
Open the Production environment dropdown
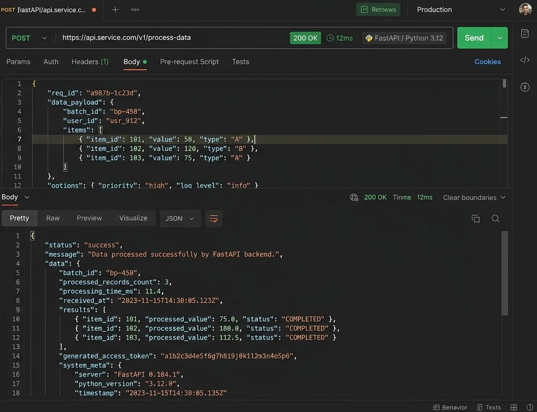461,10
